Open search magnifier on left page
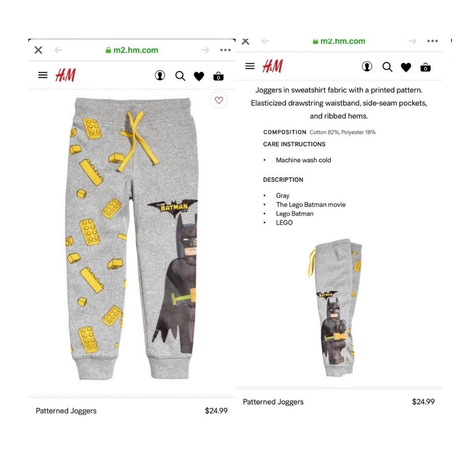Image resolution: width=467 pixels, height=467 pixels. [180, 76]
